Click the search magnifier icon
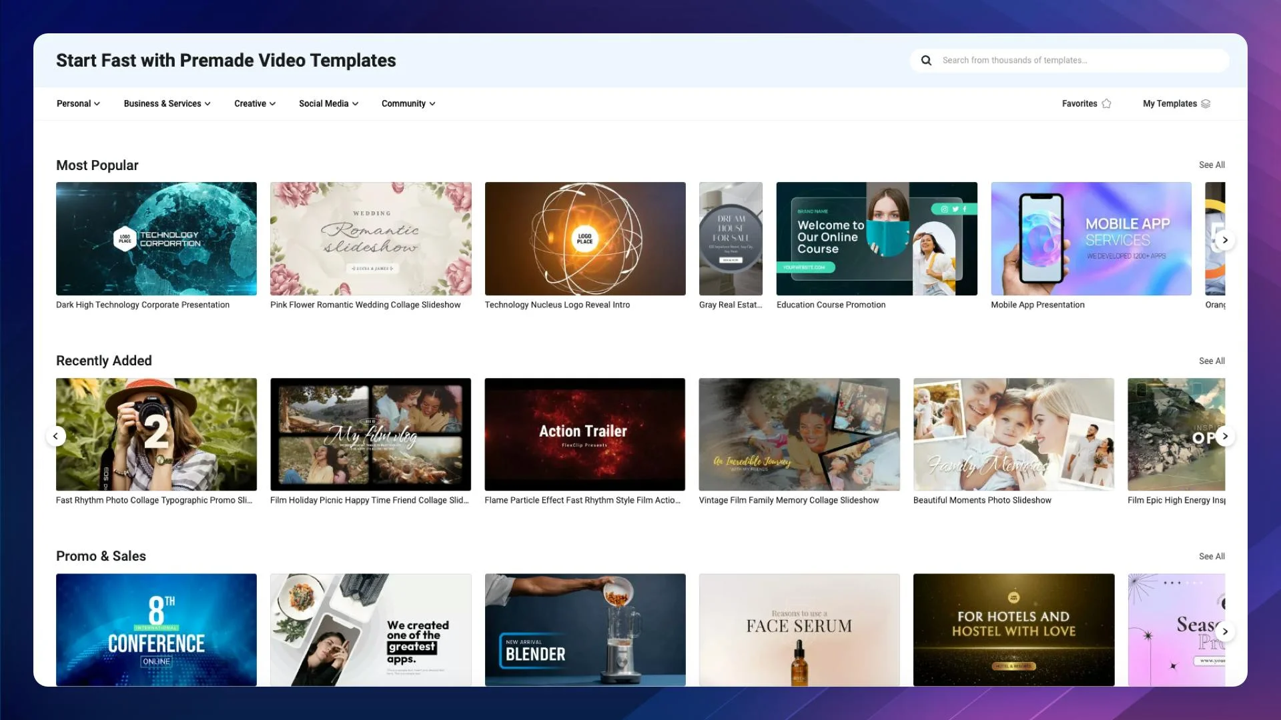 point(926,61)
